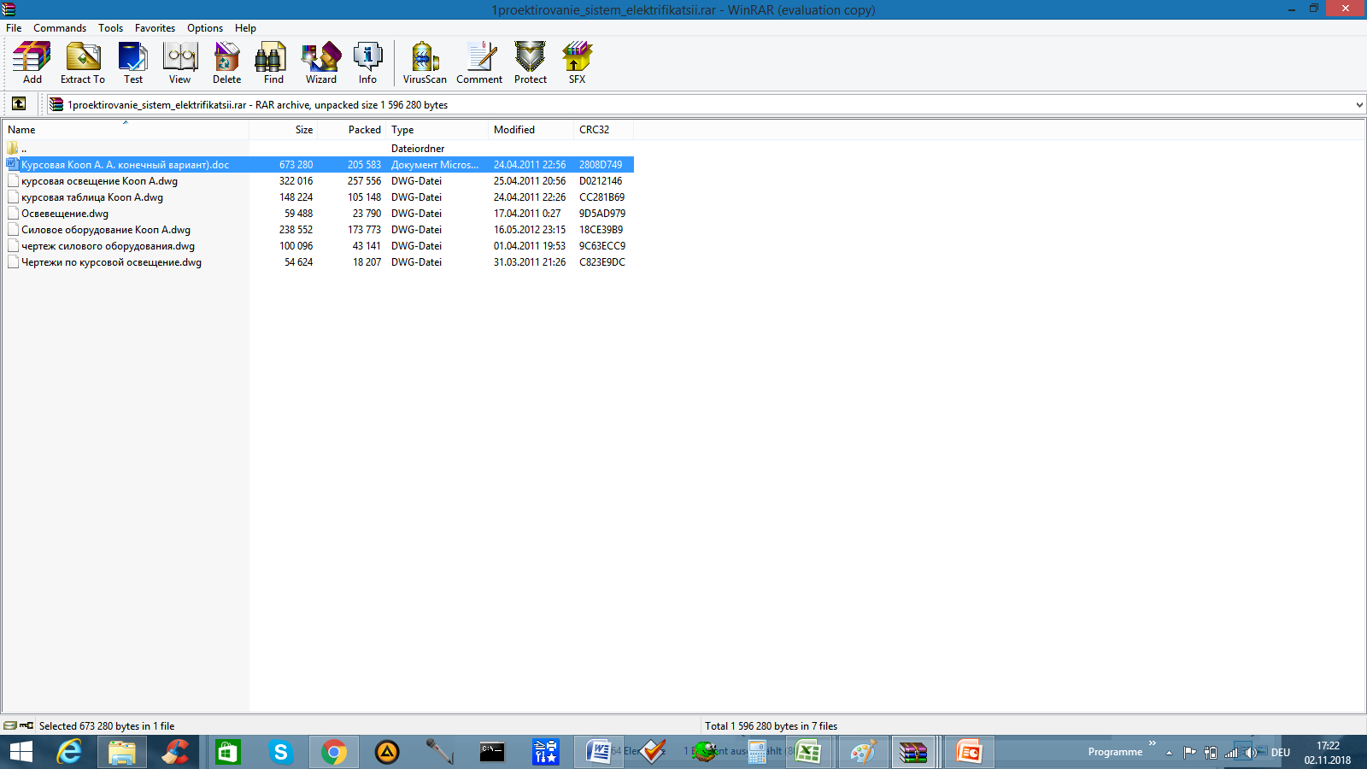Open the Tools menu
Image resolution: width=1367 pixels, height=769 pixels.
tap(110, 28)
